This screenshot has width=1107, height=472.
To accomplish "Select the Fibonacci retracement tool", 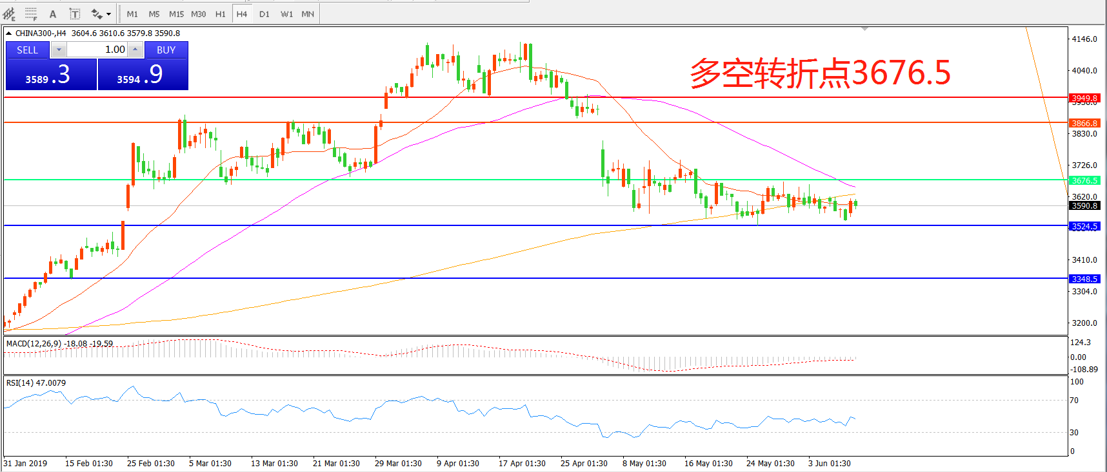I will [31, 14].
